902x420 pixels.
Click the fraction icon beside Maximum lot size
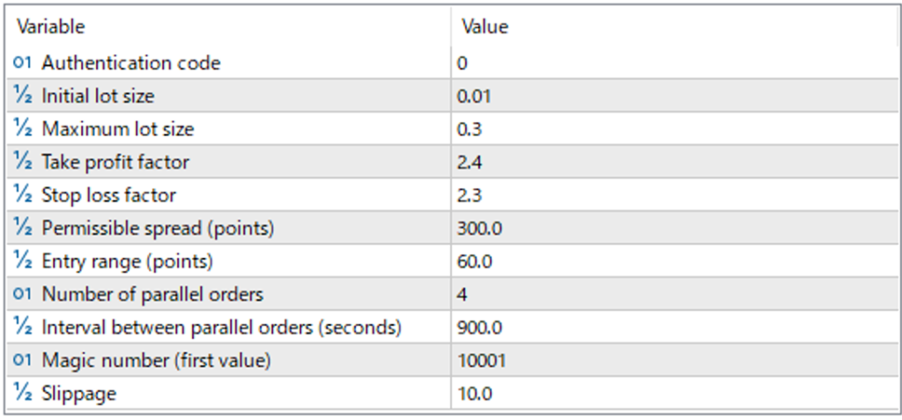click(23, 129)
